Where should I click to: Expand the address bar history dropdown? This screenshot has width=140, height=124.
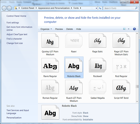tap(96, 8)
